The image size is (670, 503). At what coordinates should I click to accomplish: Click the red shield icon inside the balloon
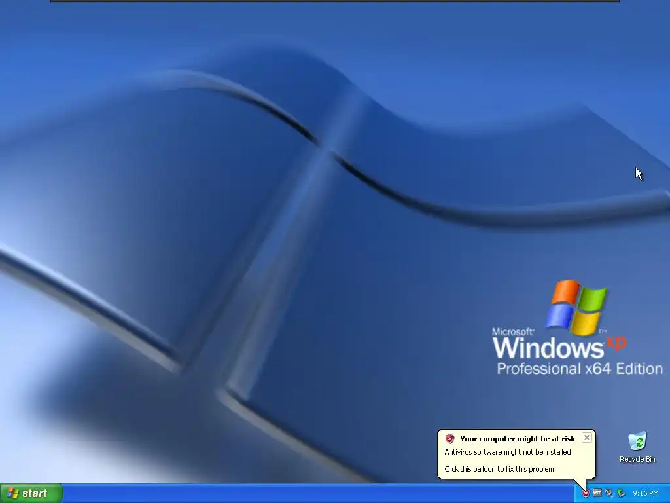click(450, 438)
